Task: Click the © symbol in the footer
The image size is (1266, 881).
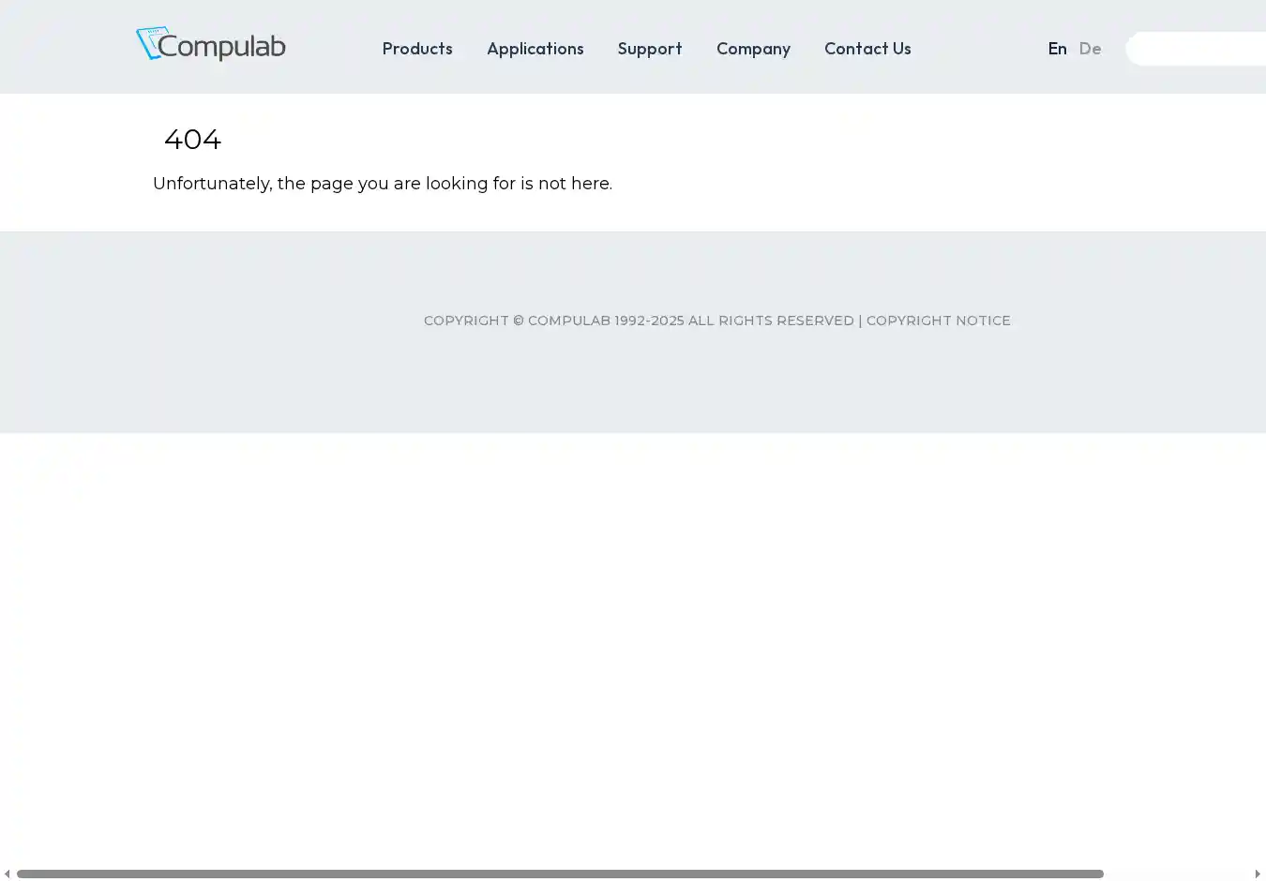Action: (x=518, y=321)
